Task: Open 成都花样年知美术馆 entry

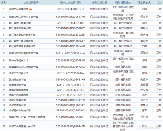Action: (x=20, y=111)
